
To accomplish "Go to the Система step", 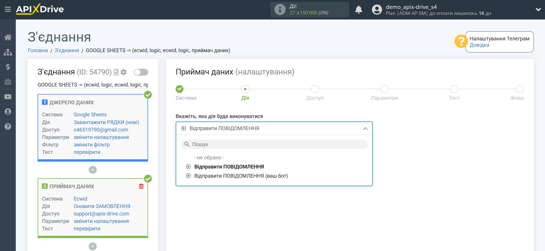I will click(180, 89).
